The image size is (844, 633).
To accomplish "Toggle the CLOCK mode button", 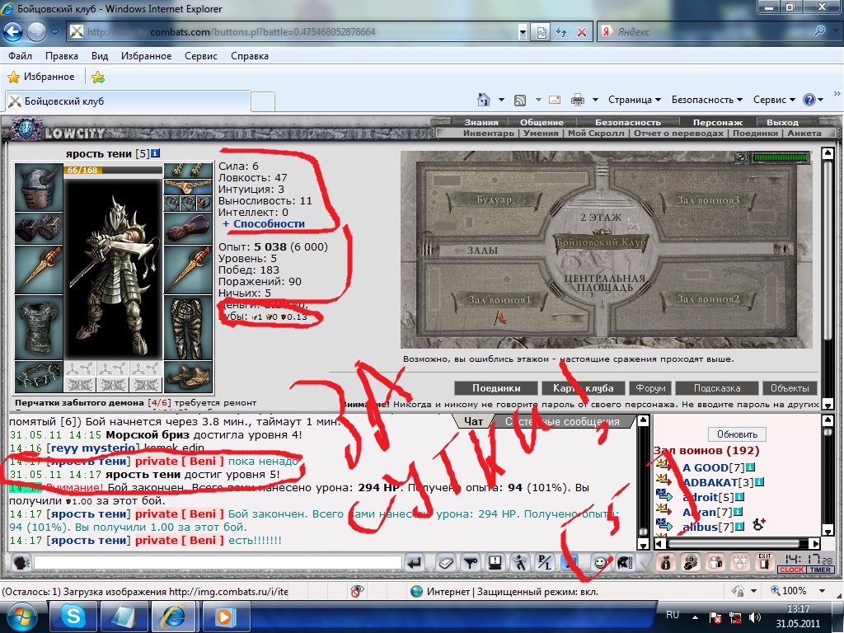I will click(791, 570).
